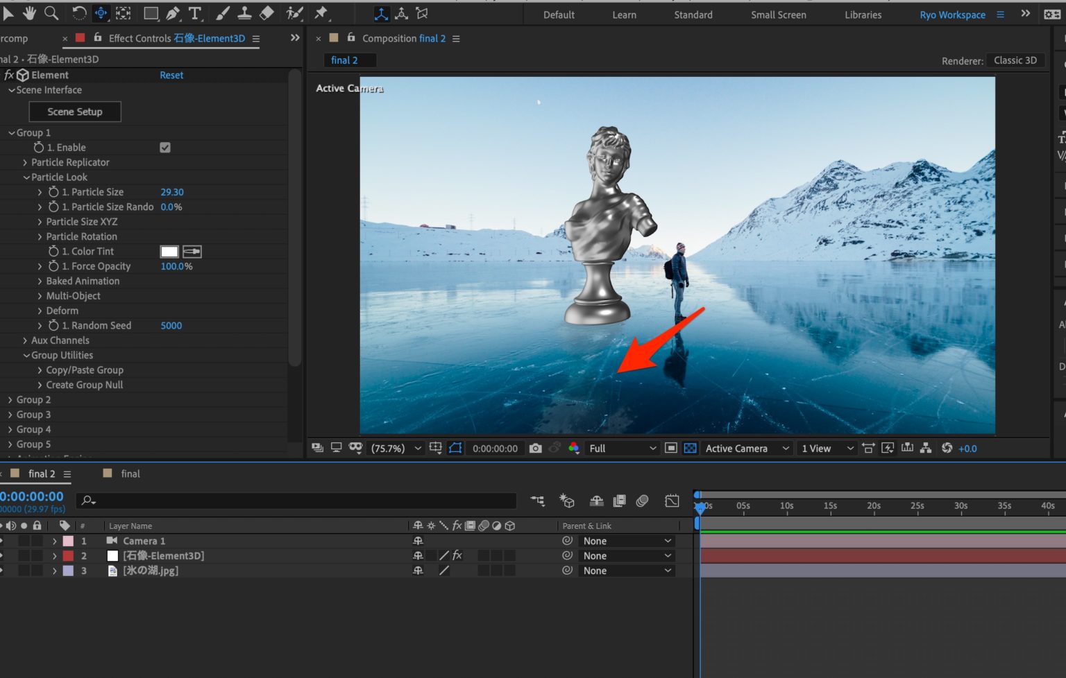1066x678 pixels.
Task: Select the Pen tool
Action: coord(174,13)
